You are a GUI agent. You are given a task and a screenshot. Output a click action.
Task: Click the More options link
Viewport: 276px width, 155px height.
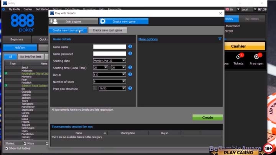148,39
